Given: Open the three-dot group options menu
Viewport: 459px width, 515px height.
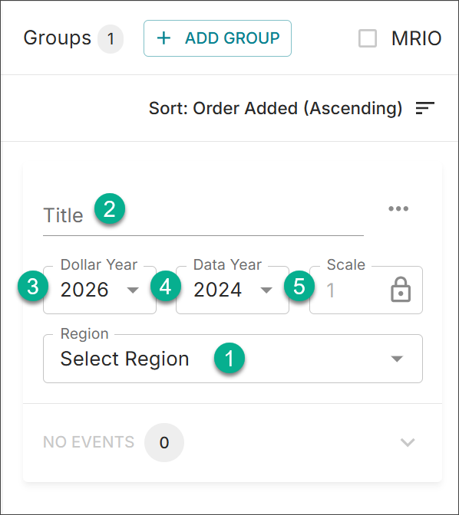Looking at the screenshot, I should click(398, 208).
